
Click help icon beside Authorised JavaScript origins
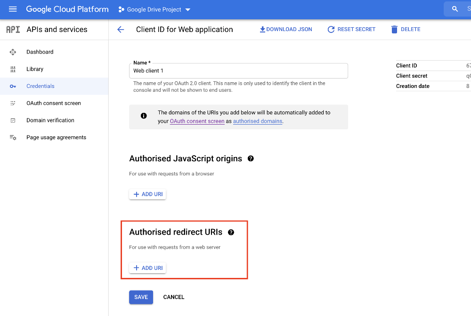point(251,158)
